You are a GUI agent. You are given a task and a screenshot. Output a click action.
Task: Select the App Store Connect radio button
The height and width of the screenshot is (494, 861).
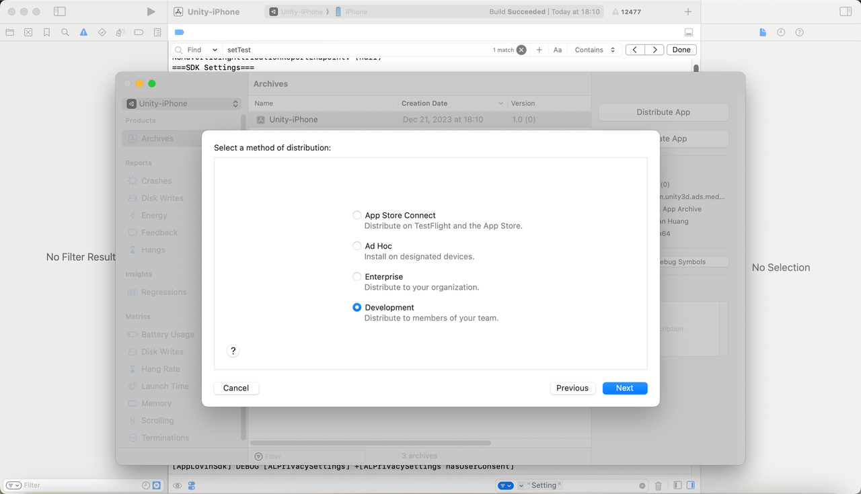tap(357, 215)
